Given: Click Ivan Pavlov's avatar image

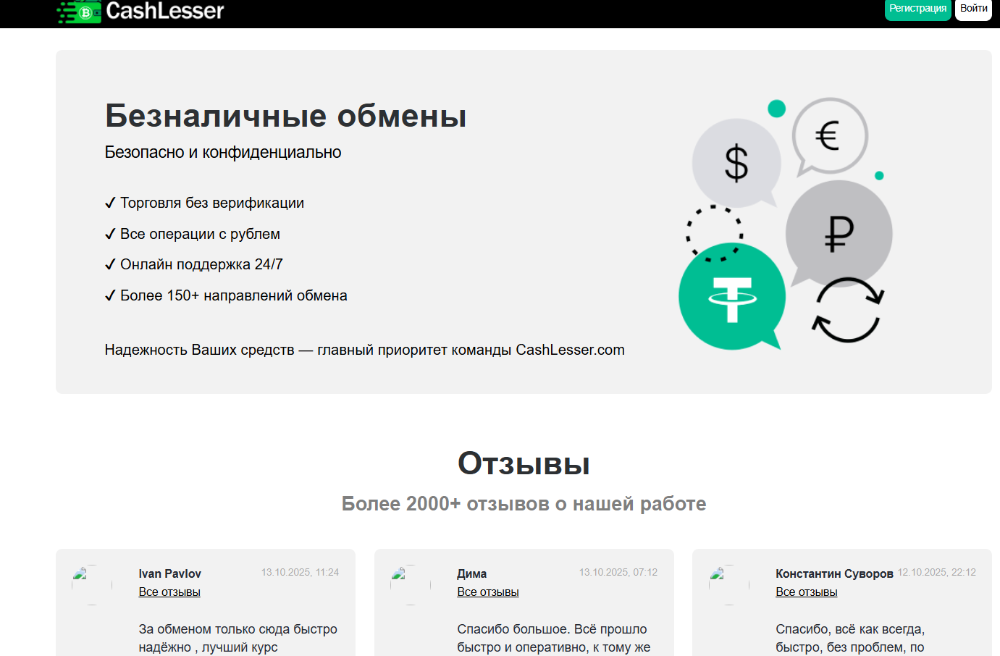Looking at the screenshot, I should click(x=92, y=584).
